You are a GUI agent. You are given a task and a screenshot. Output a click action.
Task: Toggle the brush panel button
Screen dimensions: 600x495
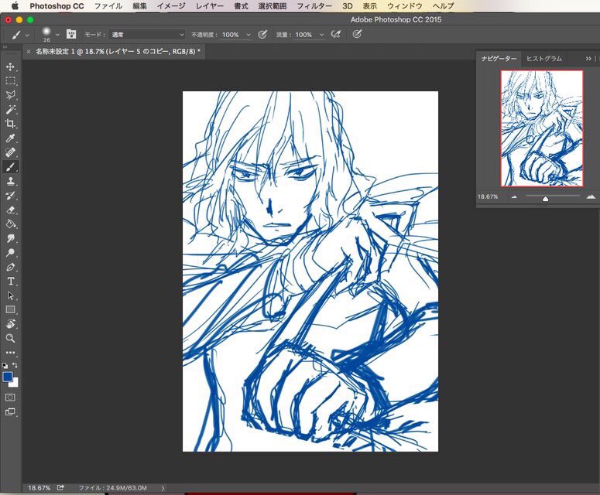pos(71,35)
